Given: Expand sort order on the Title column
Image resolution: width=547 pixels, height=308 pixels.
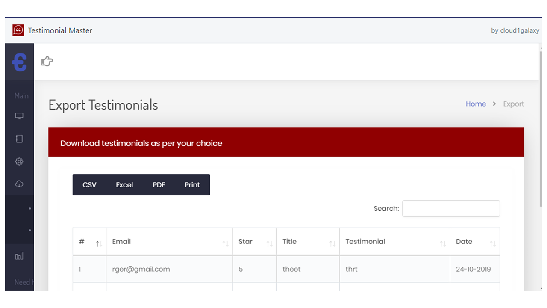Looking at the screenshot, I should tap(332, 243).
